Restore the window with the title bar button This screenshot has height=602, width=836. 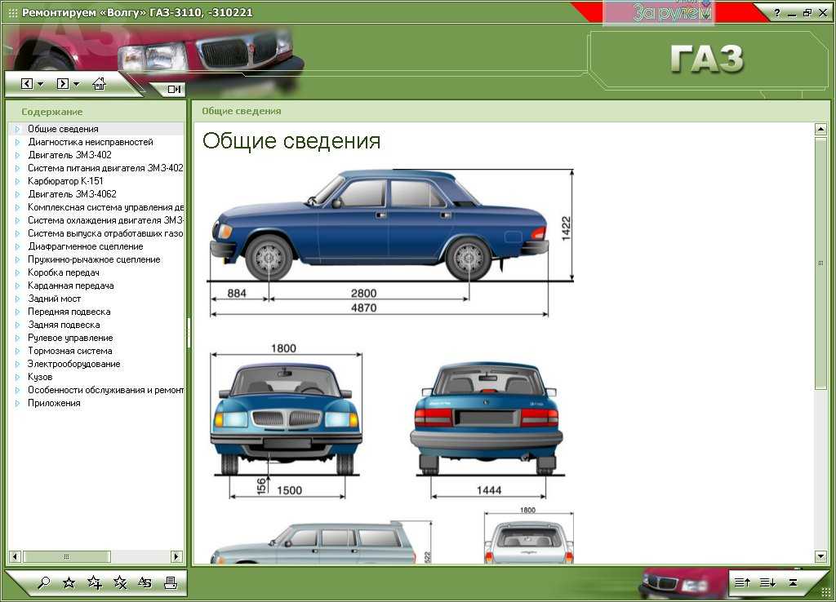[807, 13]
